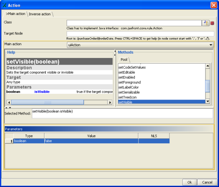Viewport: 219px width, 187px height.
Task: Click Help panel scroll-left arrow
Action: [x=9, y=102]
